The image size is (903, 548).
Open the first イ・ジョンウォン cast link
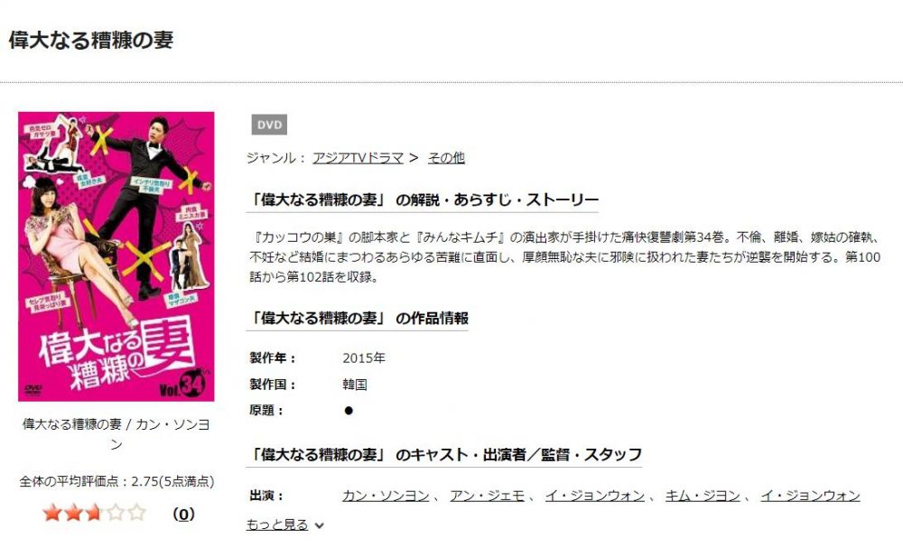[595, 496]
